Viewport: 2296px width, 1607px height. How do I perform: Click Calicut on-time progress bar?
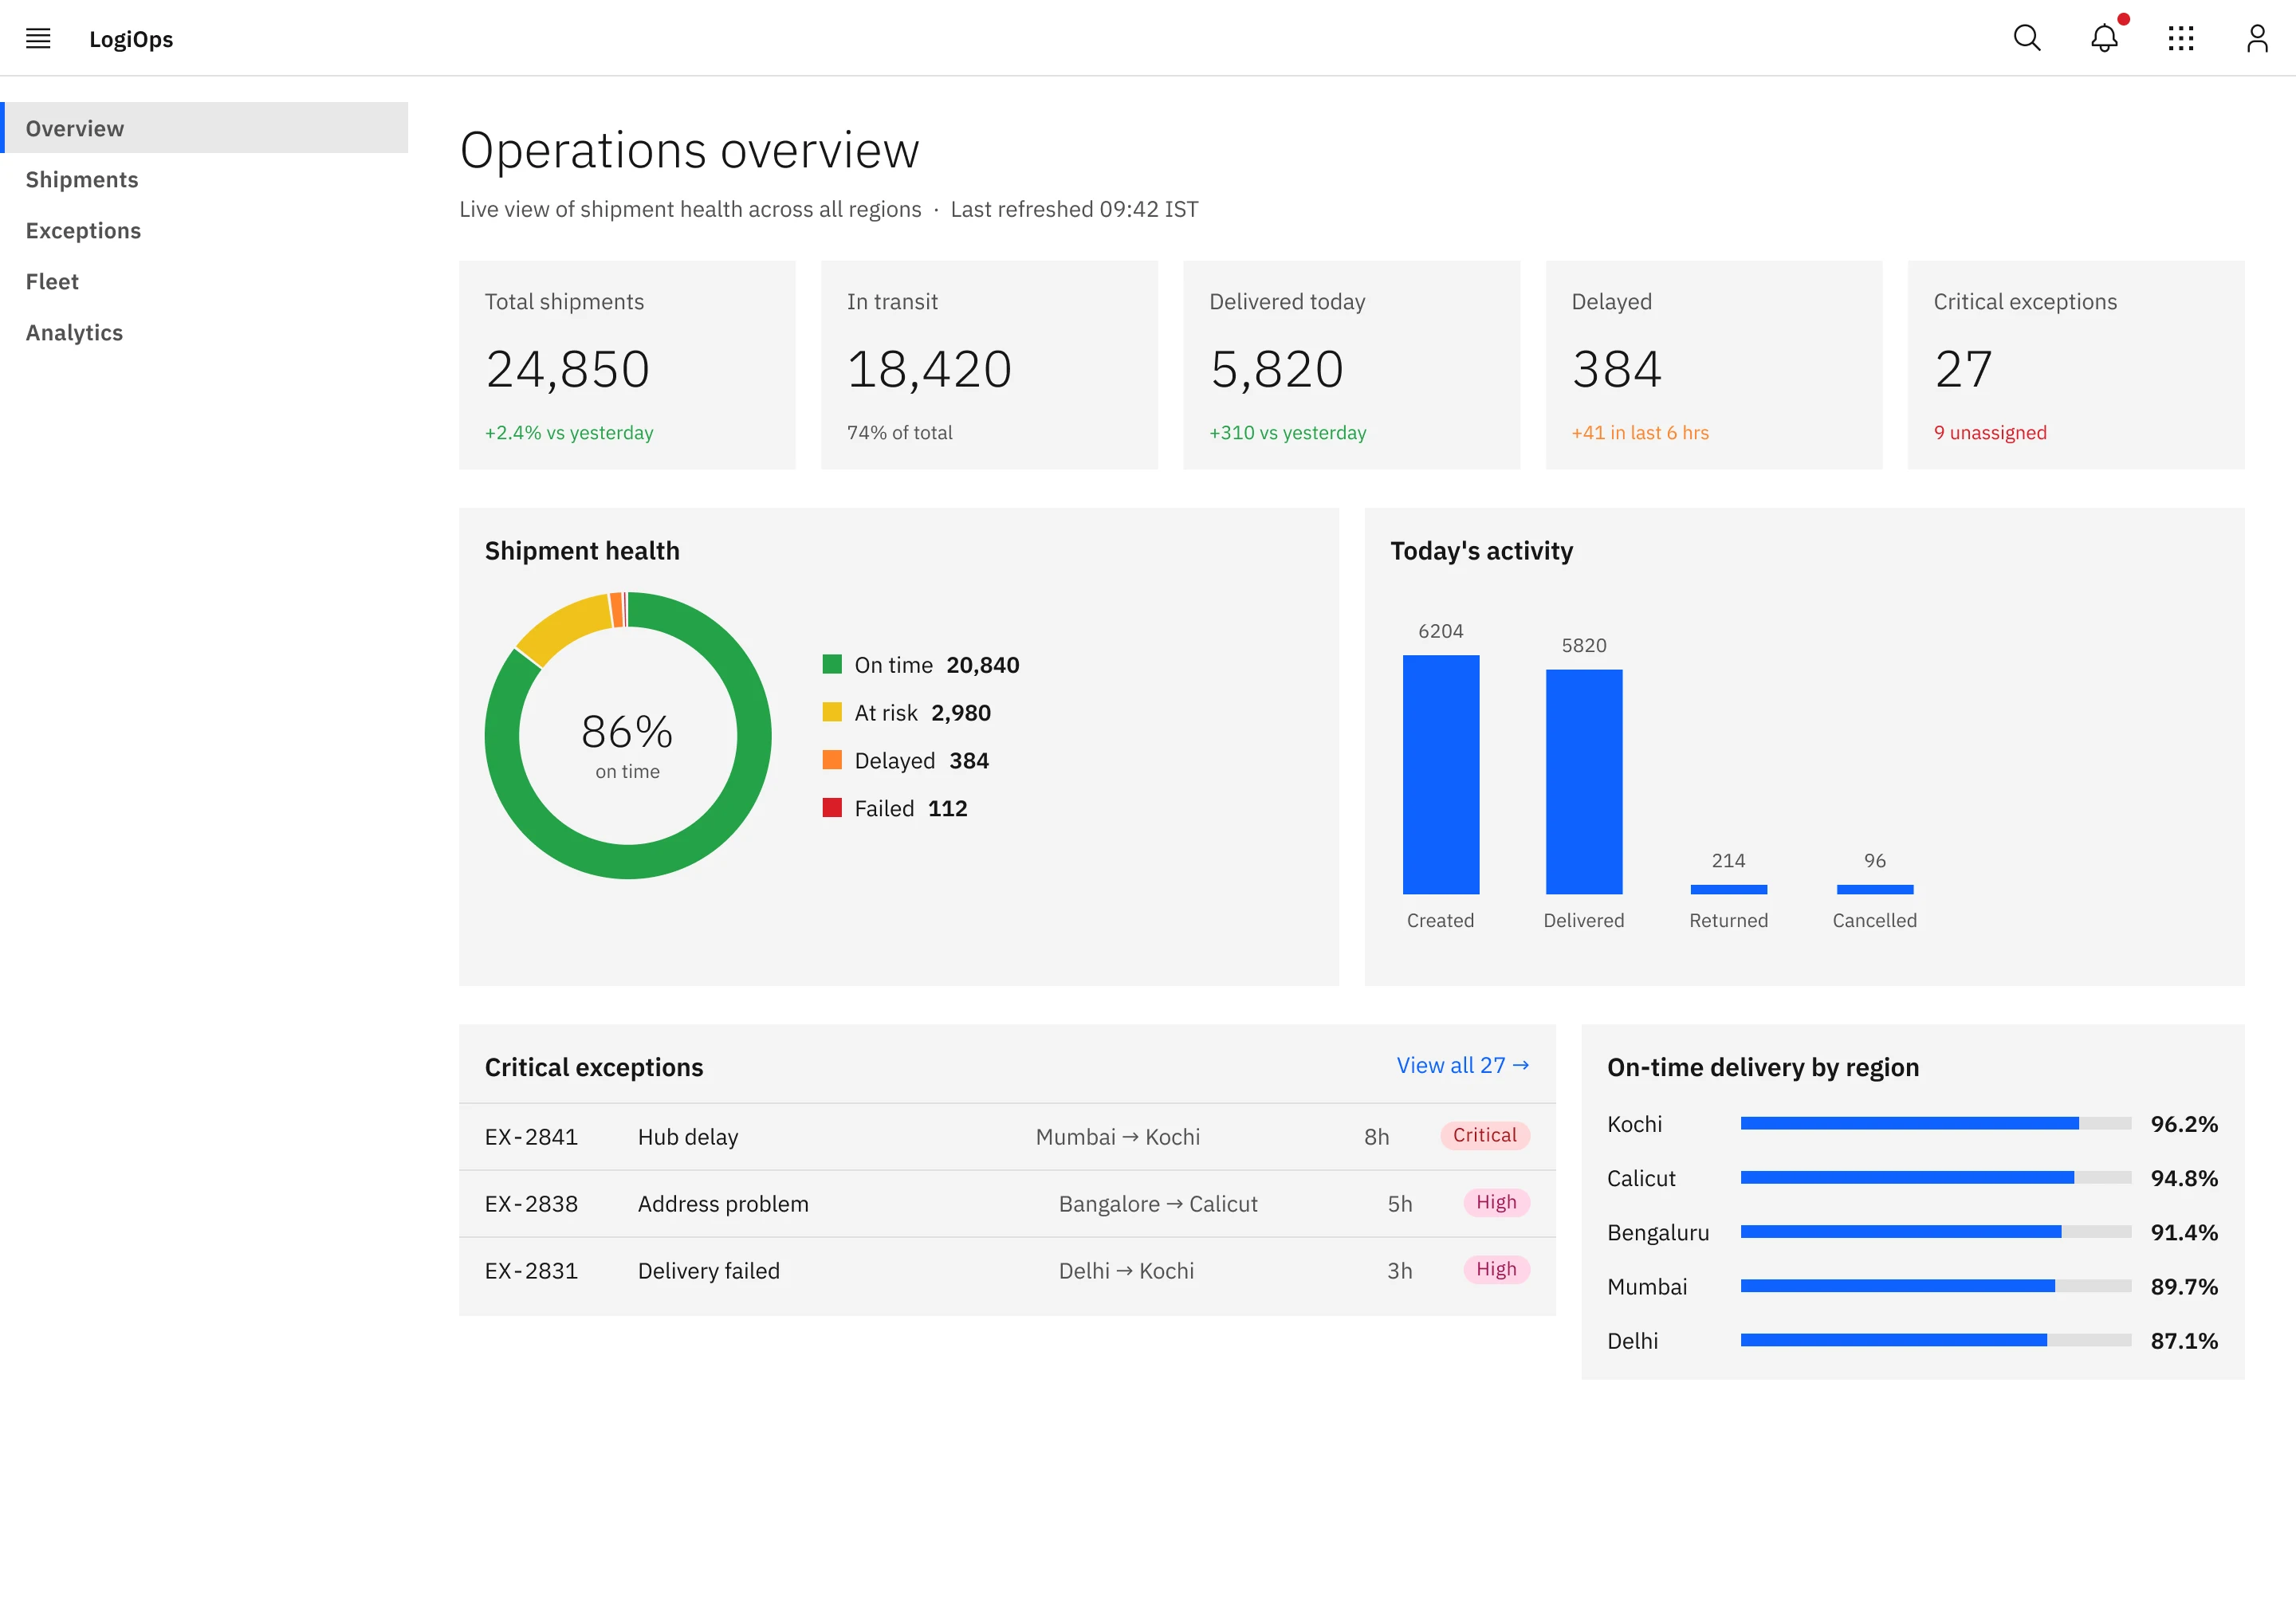tap(1936, 1177)
